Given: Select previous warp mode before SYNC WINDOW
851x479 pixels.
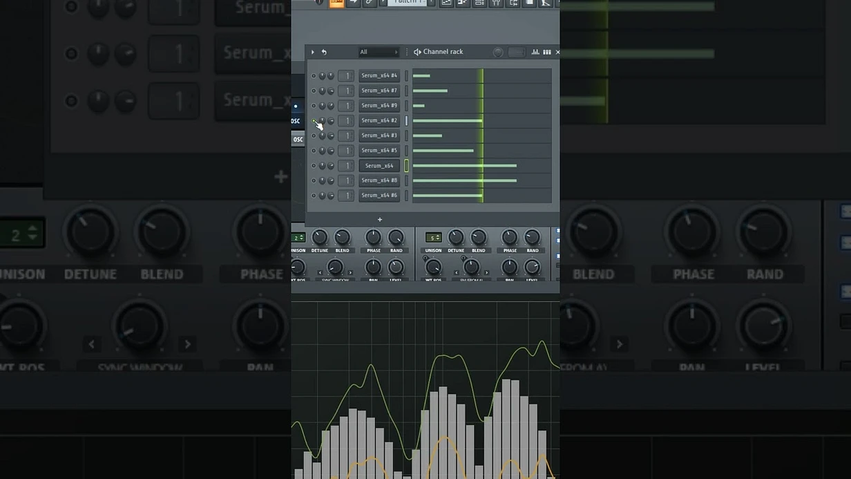Looking at the screenshot, I should 320,273.
